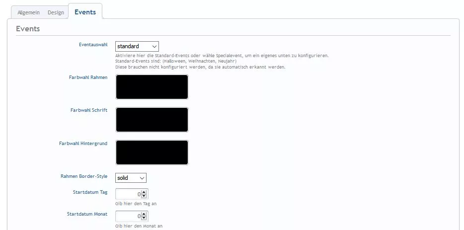Decrease the Startdatum Monat value by one

(144, 219)
